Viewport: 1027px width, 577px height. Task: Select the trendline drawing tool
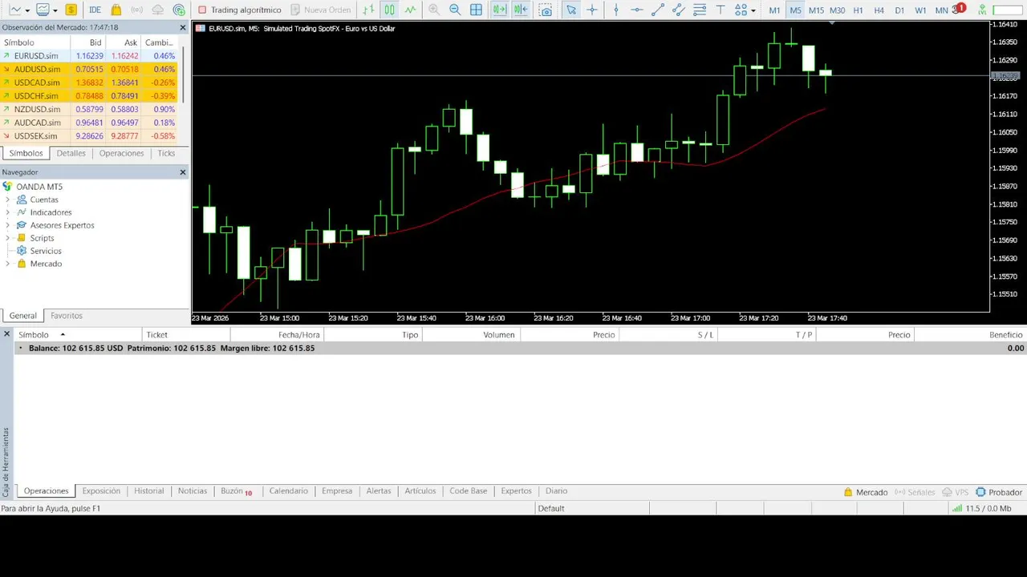point(657,10)
